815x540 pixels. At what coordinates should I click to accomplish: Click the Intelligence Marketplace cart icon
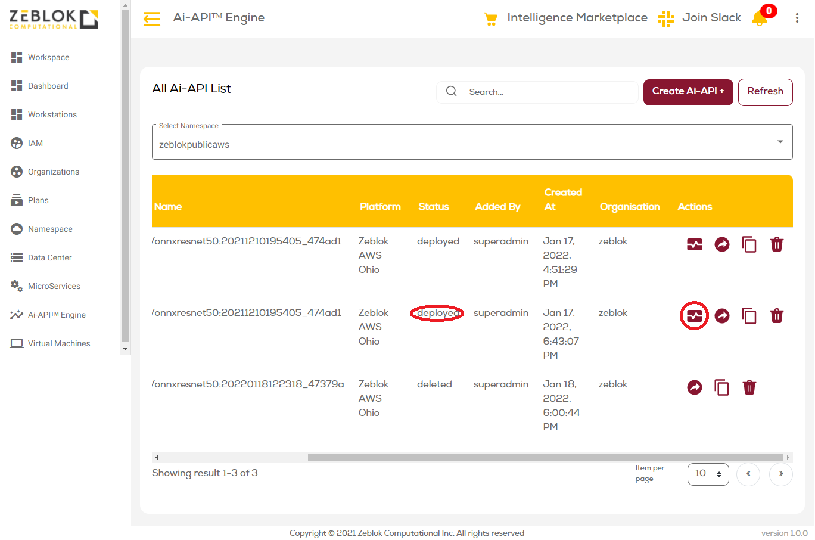491,19
